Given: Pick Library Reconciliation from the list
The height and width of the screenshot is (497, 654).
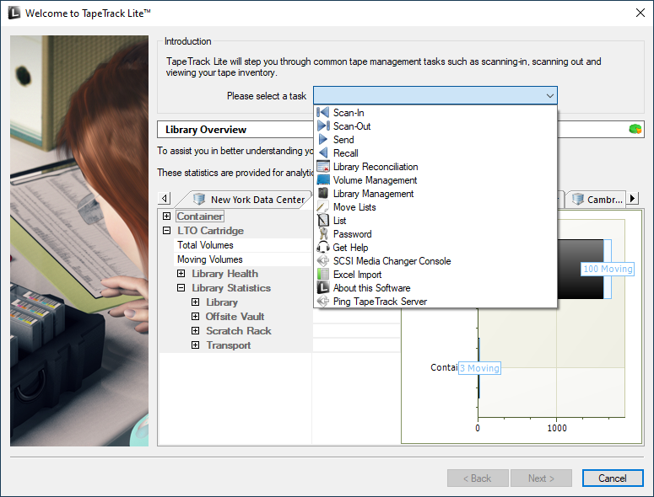Looking at the screenshot, I should click(435, 167).
